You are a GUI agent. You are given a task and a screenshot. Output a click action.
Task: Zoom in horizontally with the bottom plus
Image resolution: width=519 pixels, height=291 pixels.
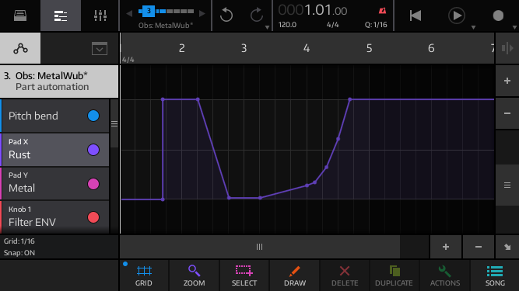pos(446,247)
